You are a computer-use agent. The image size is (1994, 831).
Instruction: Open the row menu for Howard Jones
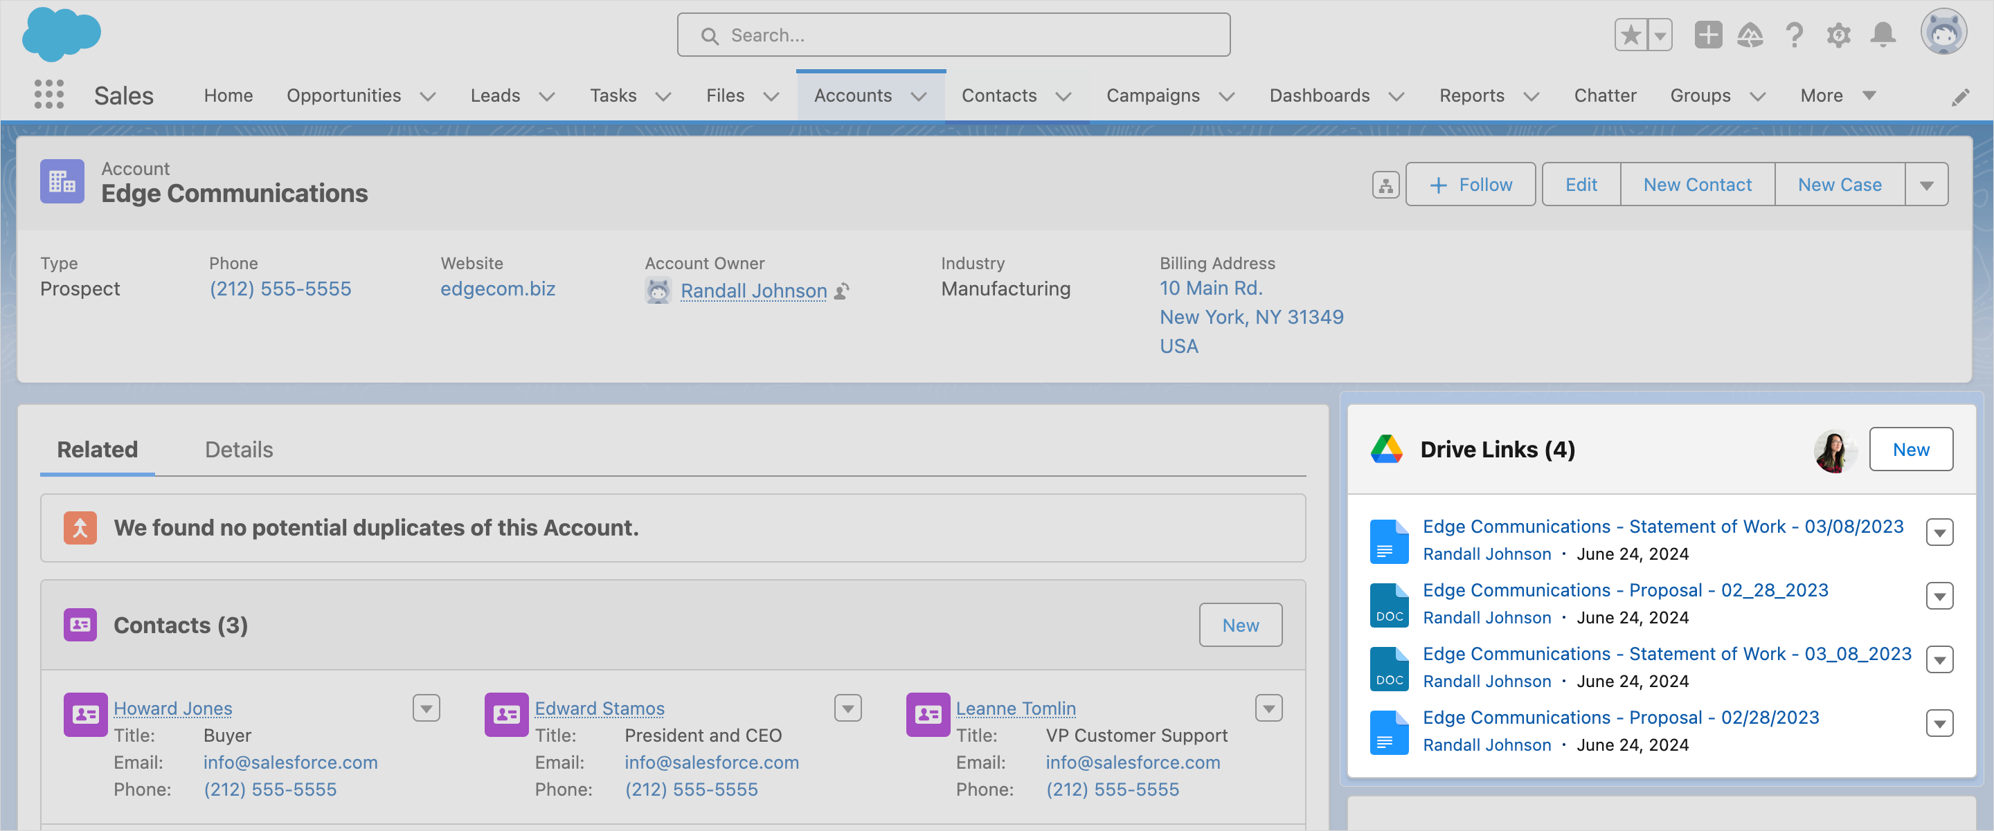[x=426, y=708]
